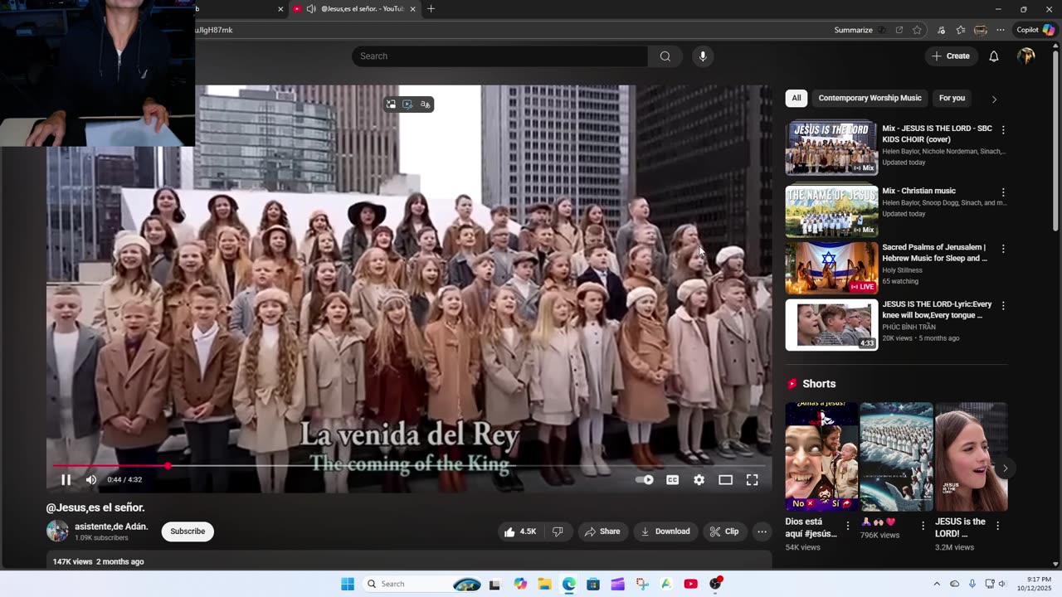Click the taskbar Search box
This screenshot has width=1062, height=597.
click(423, 584)
